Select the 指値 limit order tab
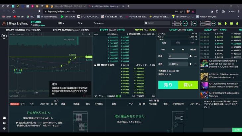Image resolution: width=242 pixels, height=136 pixels. [x=164, y=43]
